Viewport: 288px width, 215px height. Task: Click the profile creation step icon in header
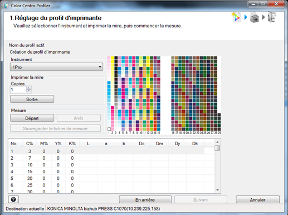[x=236, y=17]
